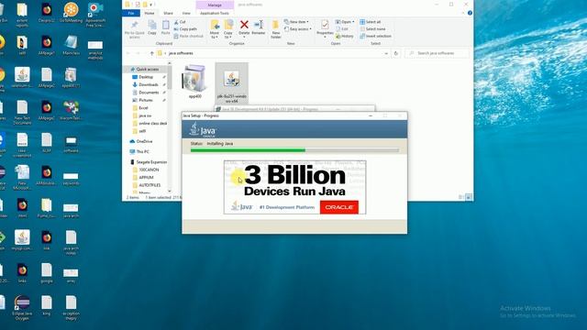Select the jdk-8u251-windows-x64 file
The height and width of the screenshot is (330, 587).
(232, 83)
